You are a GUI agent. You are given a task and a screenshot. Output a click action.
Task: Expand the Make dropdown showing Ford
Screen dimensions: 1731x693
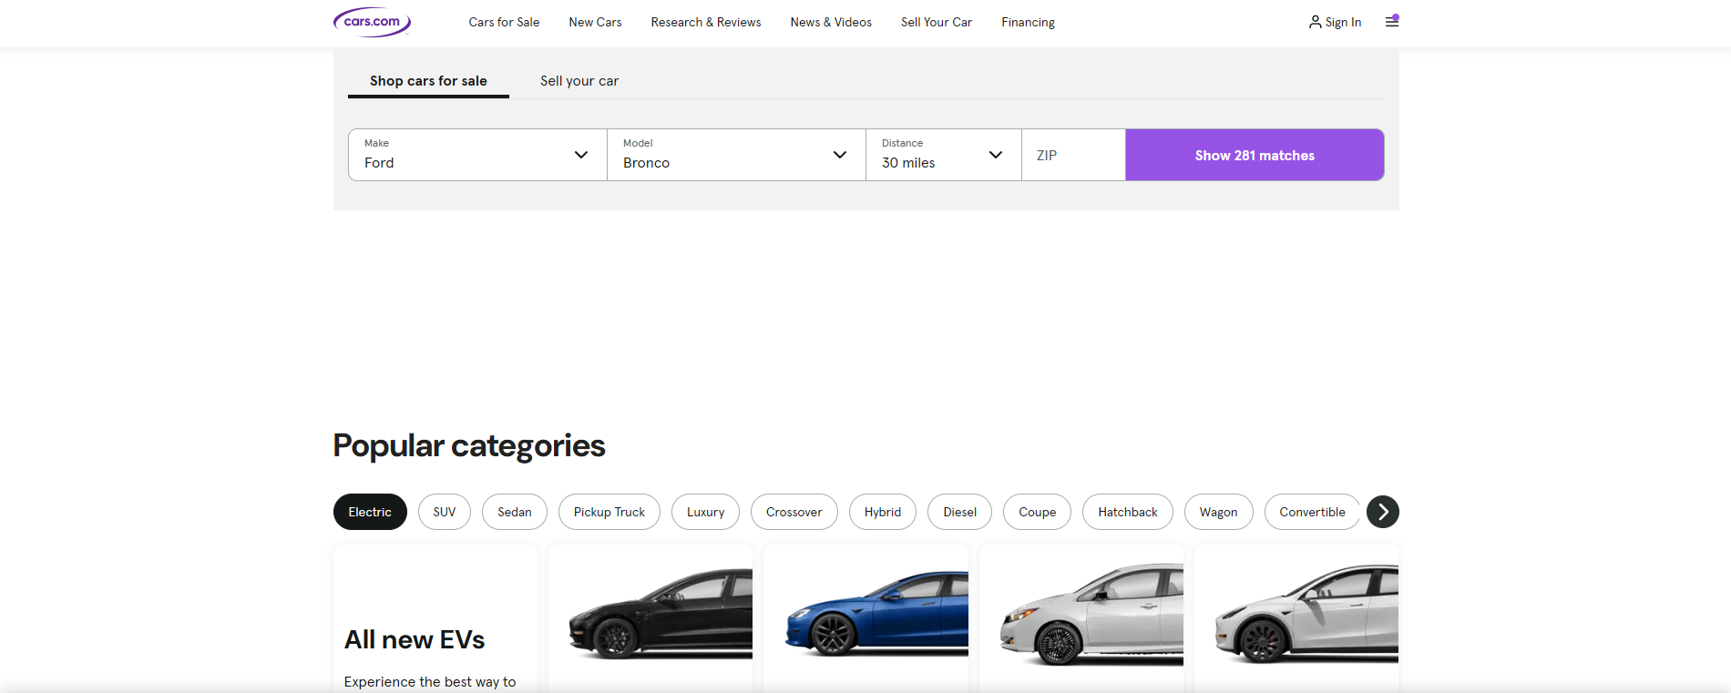click(477, 155)
